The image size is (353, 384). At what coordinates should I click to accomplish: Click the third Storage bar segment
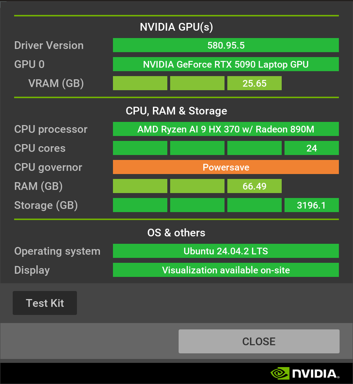(x=255, y=205)
